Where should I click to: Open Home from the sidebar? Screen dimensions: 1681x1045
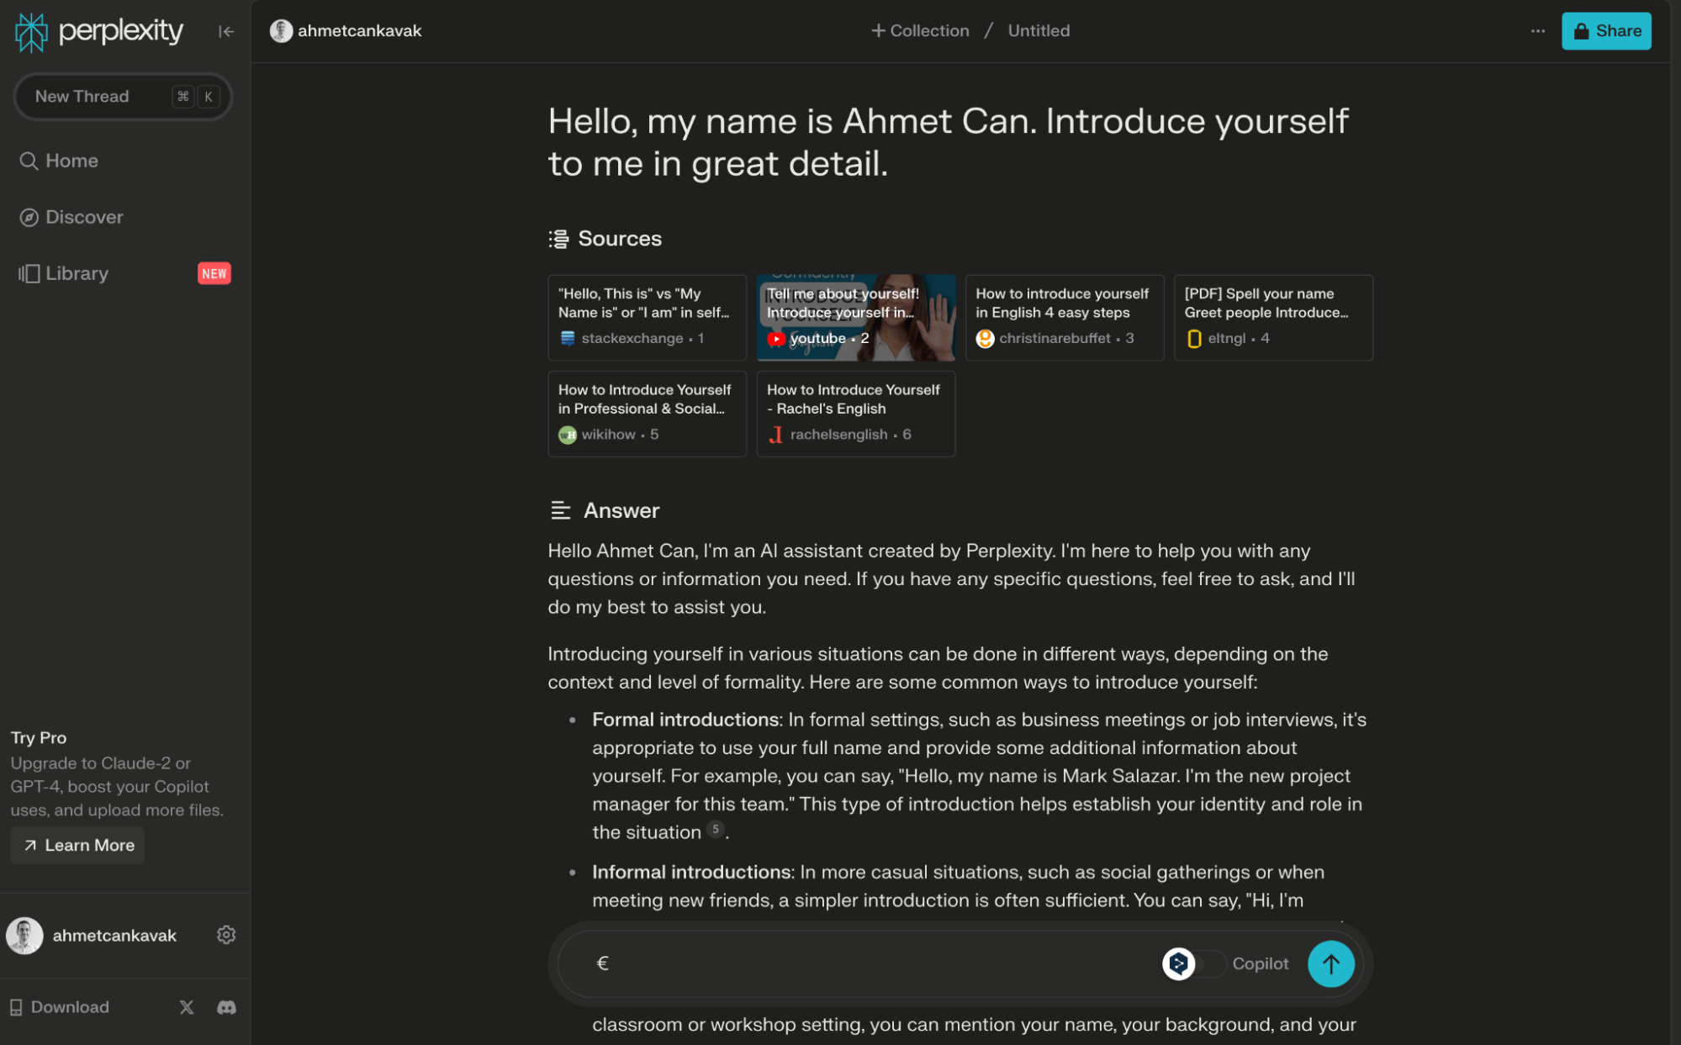(59, 161)
